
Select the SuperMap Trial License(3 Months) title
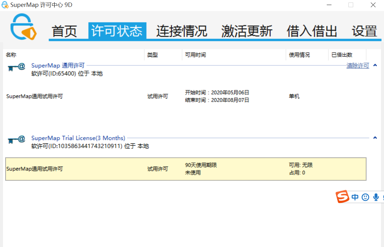click(78, 138)
